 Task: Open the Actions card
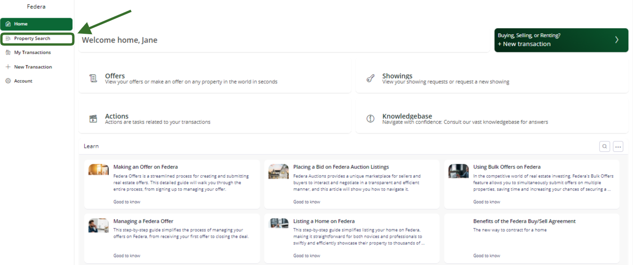(x=215, y=116)
